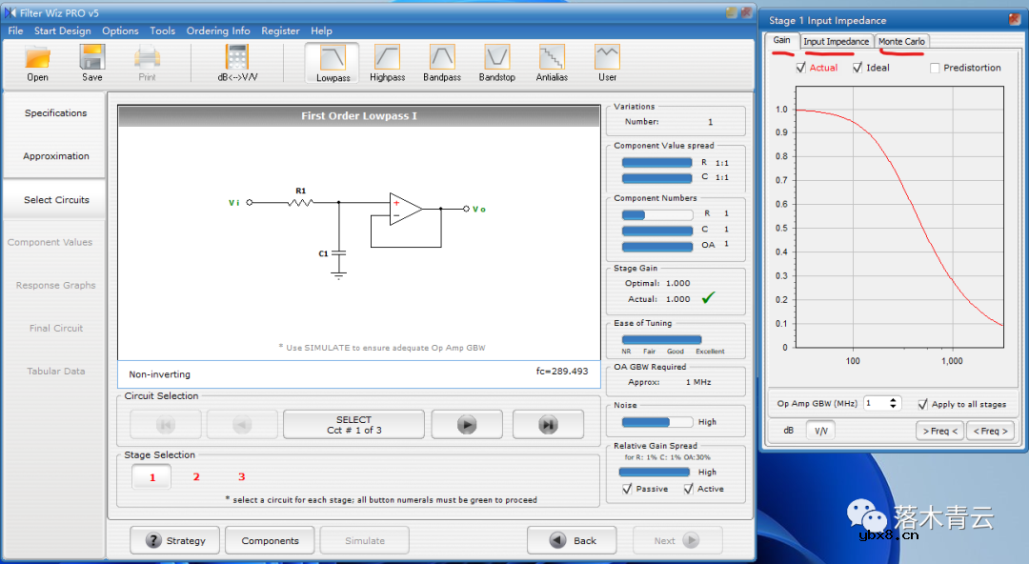Choose the Bandpass filter icon

click(442, 59)
